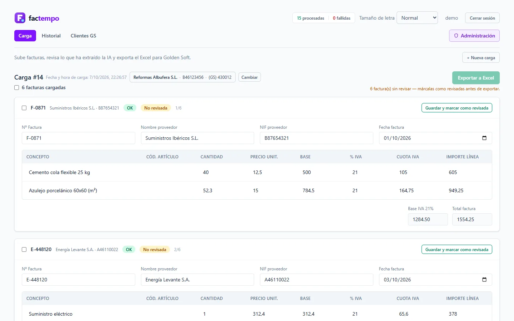Viewport: 514px width, 321px height.
Task: Click the 'No revisada' badge on F-0871
Action: click(x=156, y=108)
